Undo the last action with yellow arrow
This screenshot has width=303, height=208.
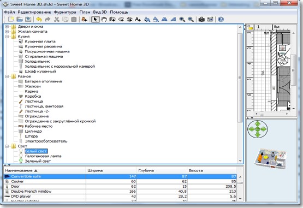tap(39, 19)
